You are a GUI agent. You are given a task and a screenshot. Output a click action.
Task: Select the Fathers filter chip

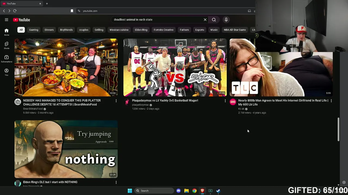pos(184,30)
